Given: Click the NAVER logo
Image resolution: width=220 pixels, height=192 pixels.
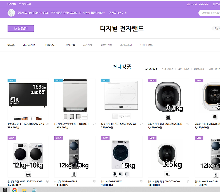Looking at the screenshot, I should click(x=11, y=4).
